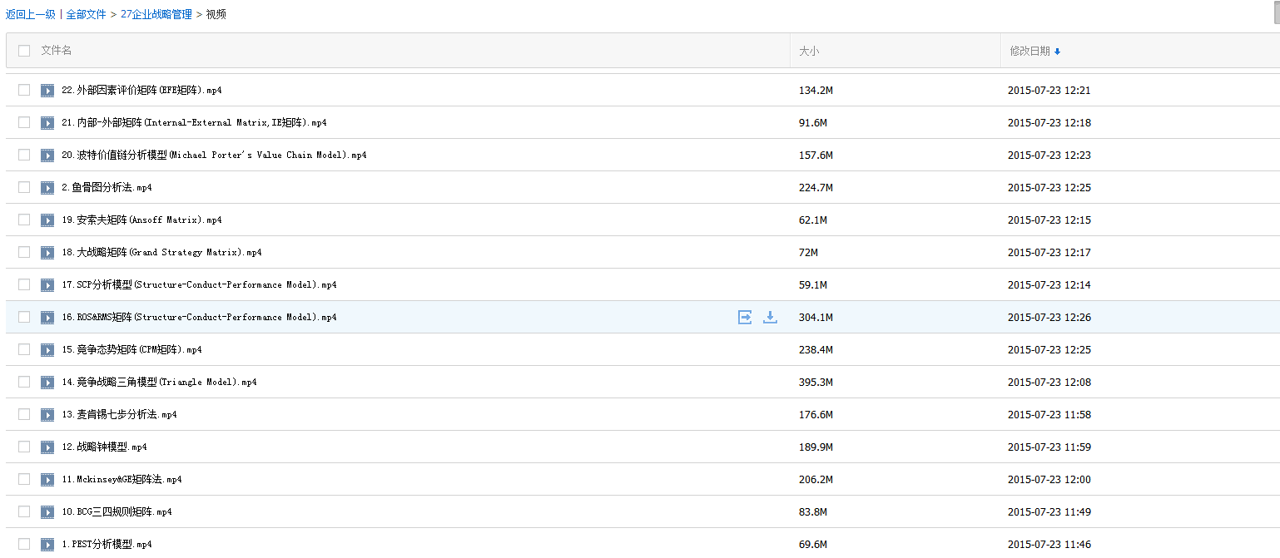
Task: Click video icon beside 19.安索夫矩阵
Action: [48, 220]
